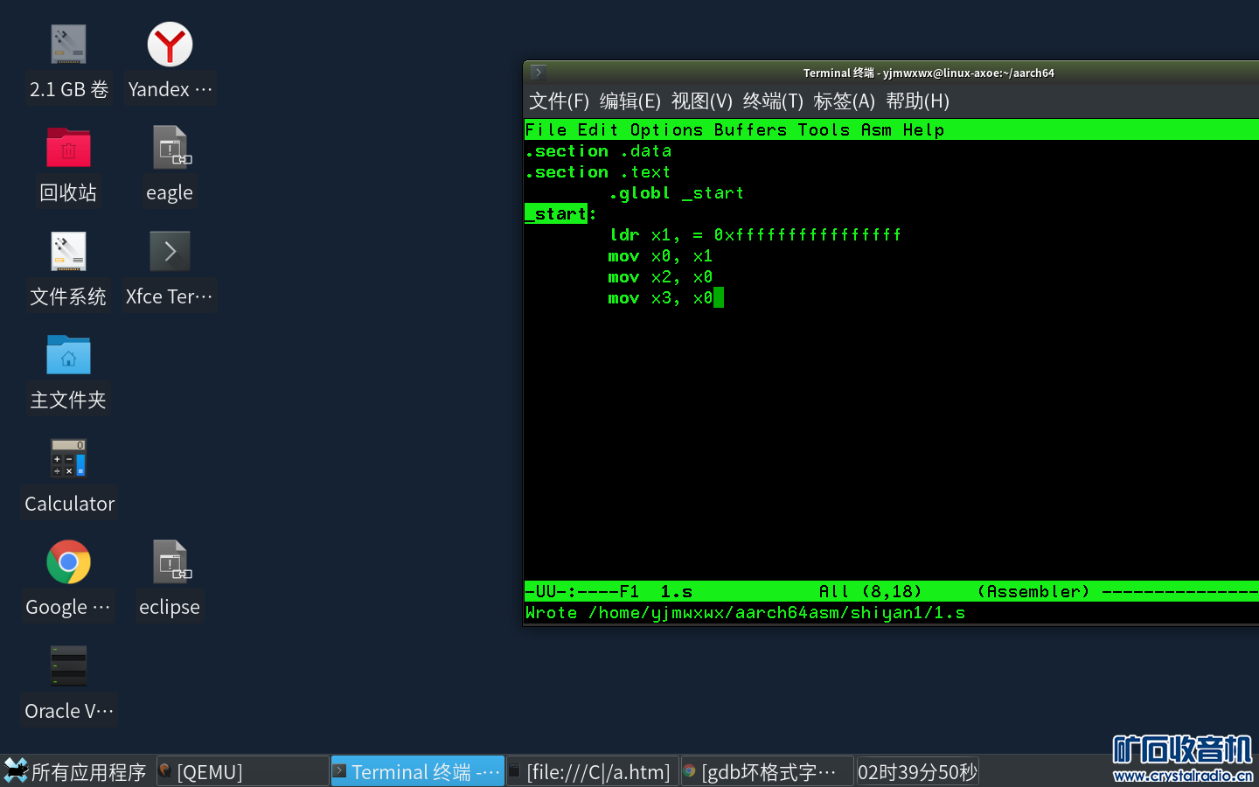Open the terminal 终端(T) menu

772,101
